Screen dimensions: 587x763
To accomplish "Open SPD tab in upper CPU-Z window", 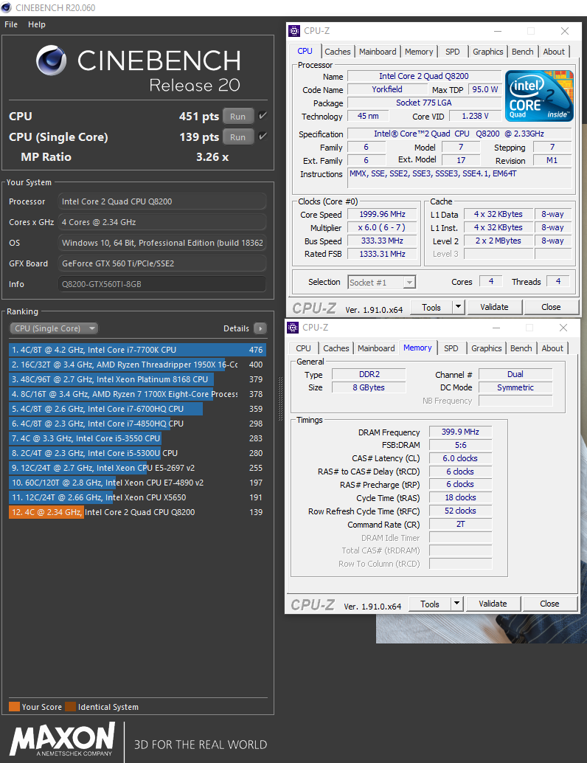I will (452, 52).
